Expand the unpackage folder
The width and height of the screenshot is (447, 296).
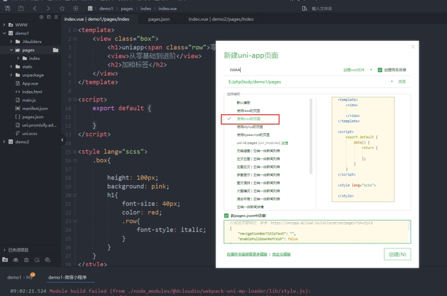(x=11, y=75)
